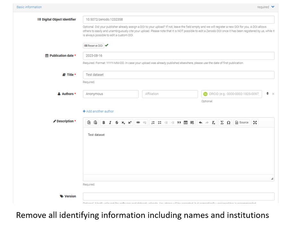Maximize the description editor
This screenshot has height=225, width=288.
click(255, 122)
